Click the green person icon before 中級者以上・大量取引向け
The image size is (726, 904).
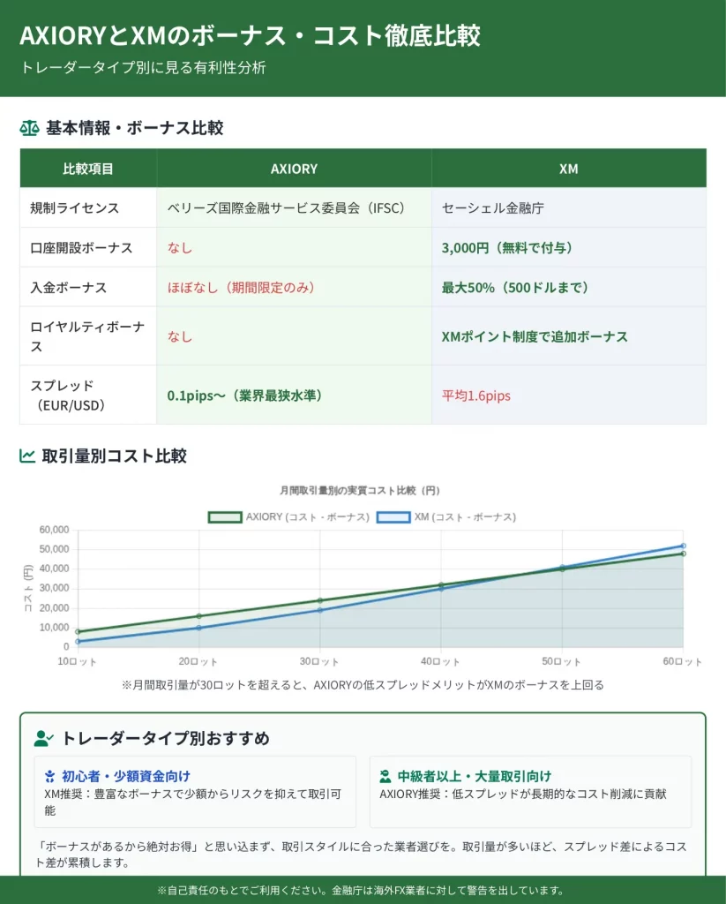coord(385,777)
